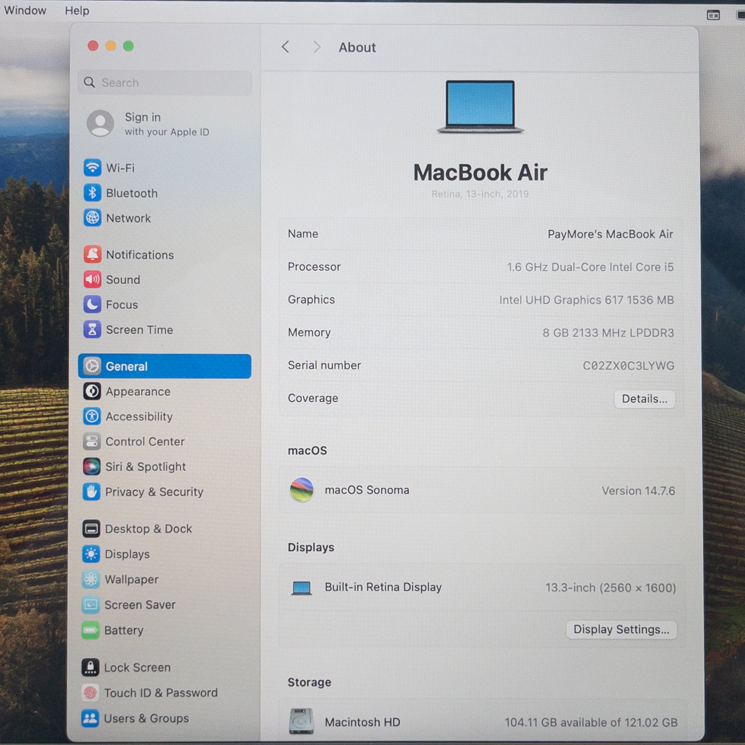745x745 pixels.
Task: Open the Appearance icon
Action: click(92, 391)
